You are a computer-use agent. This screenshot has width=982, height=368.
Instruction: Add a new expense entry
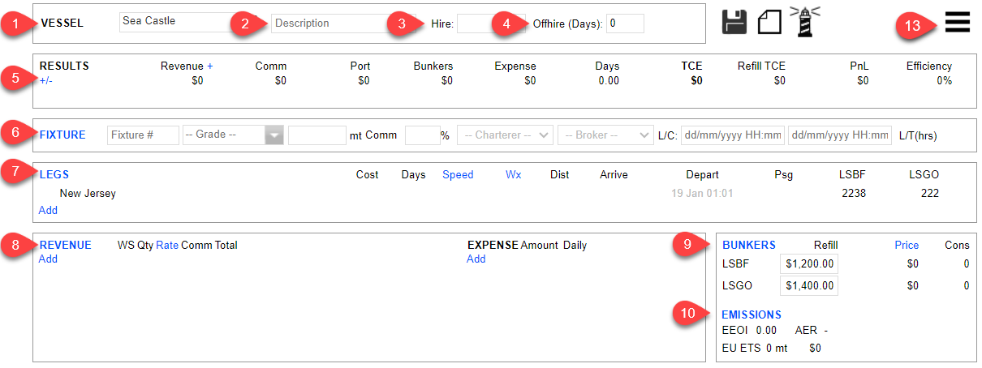pyautogui.click(x=476, y=259)
